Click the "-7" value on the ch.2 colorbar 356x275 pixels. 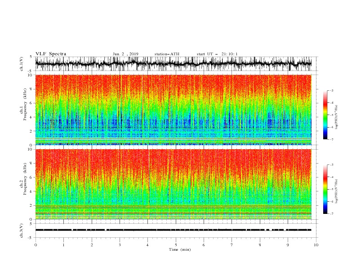coord(332,213)
